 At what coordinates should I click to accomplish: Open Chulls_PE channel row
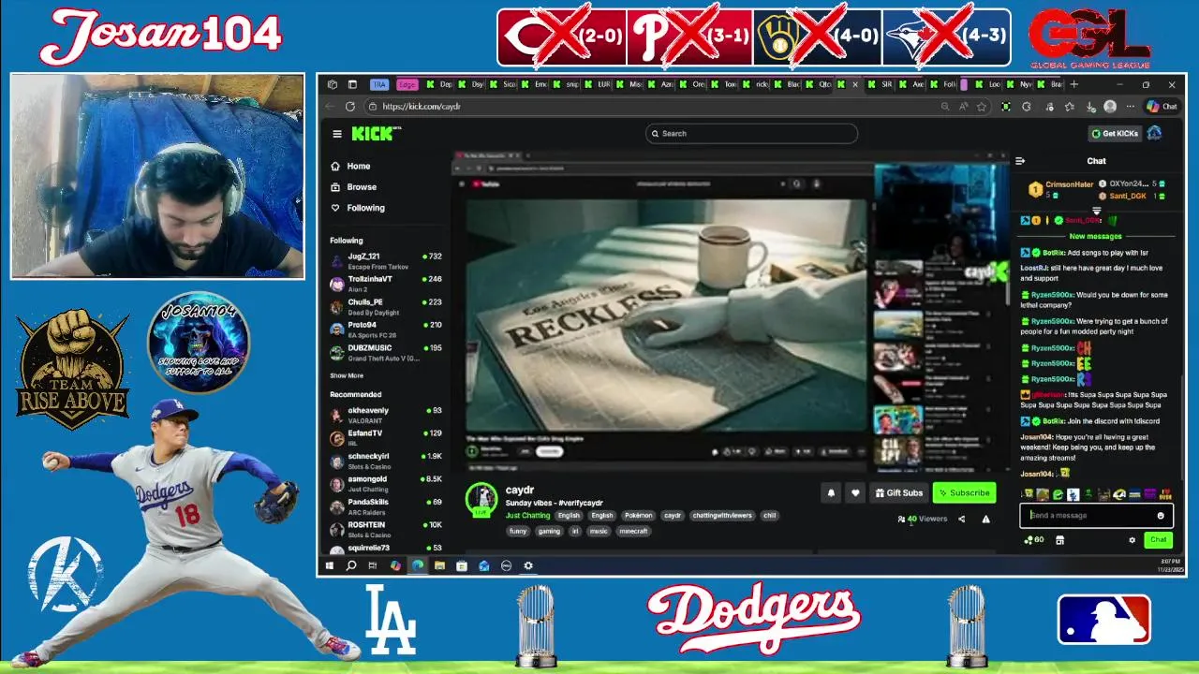point(386,306)
